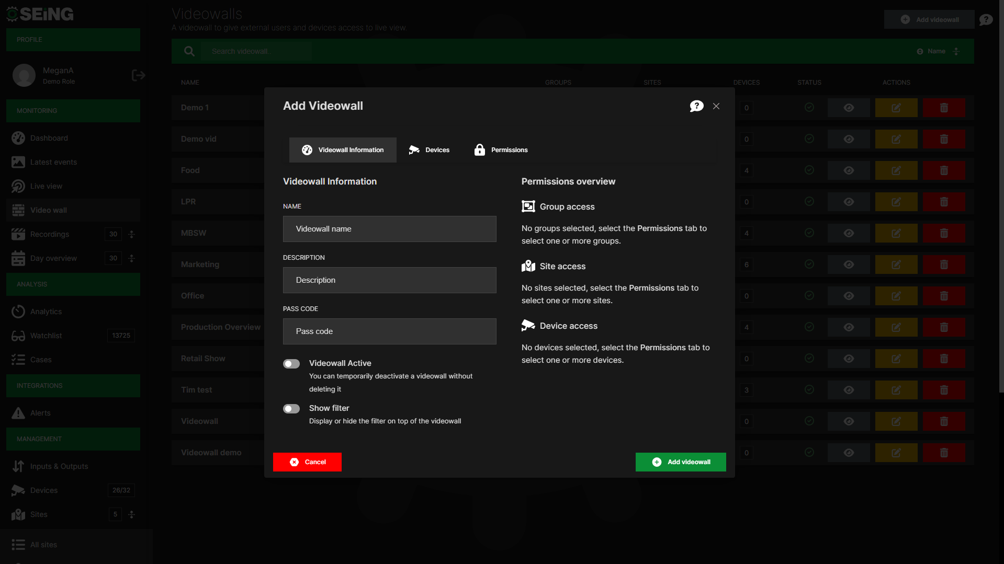The width and height of the screenshot is (1004, 564).
Task: Delete the Demo 1 videowall
Action: pos(944,108)
